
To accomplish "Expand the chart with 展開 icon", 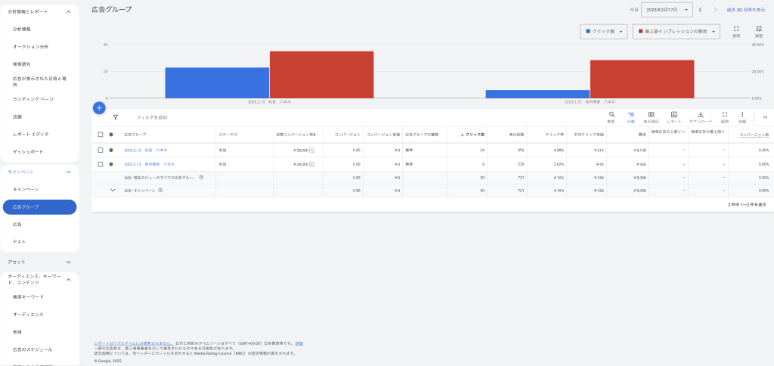I will coord(736,29).
